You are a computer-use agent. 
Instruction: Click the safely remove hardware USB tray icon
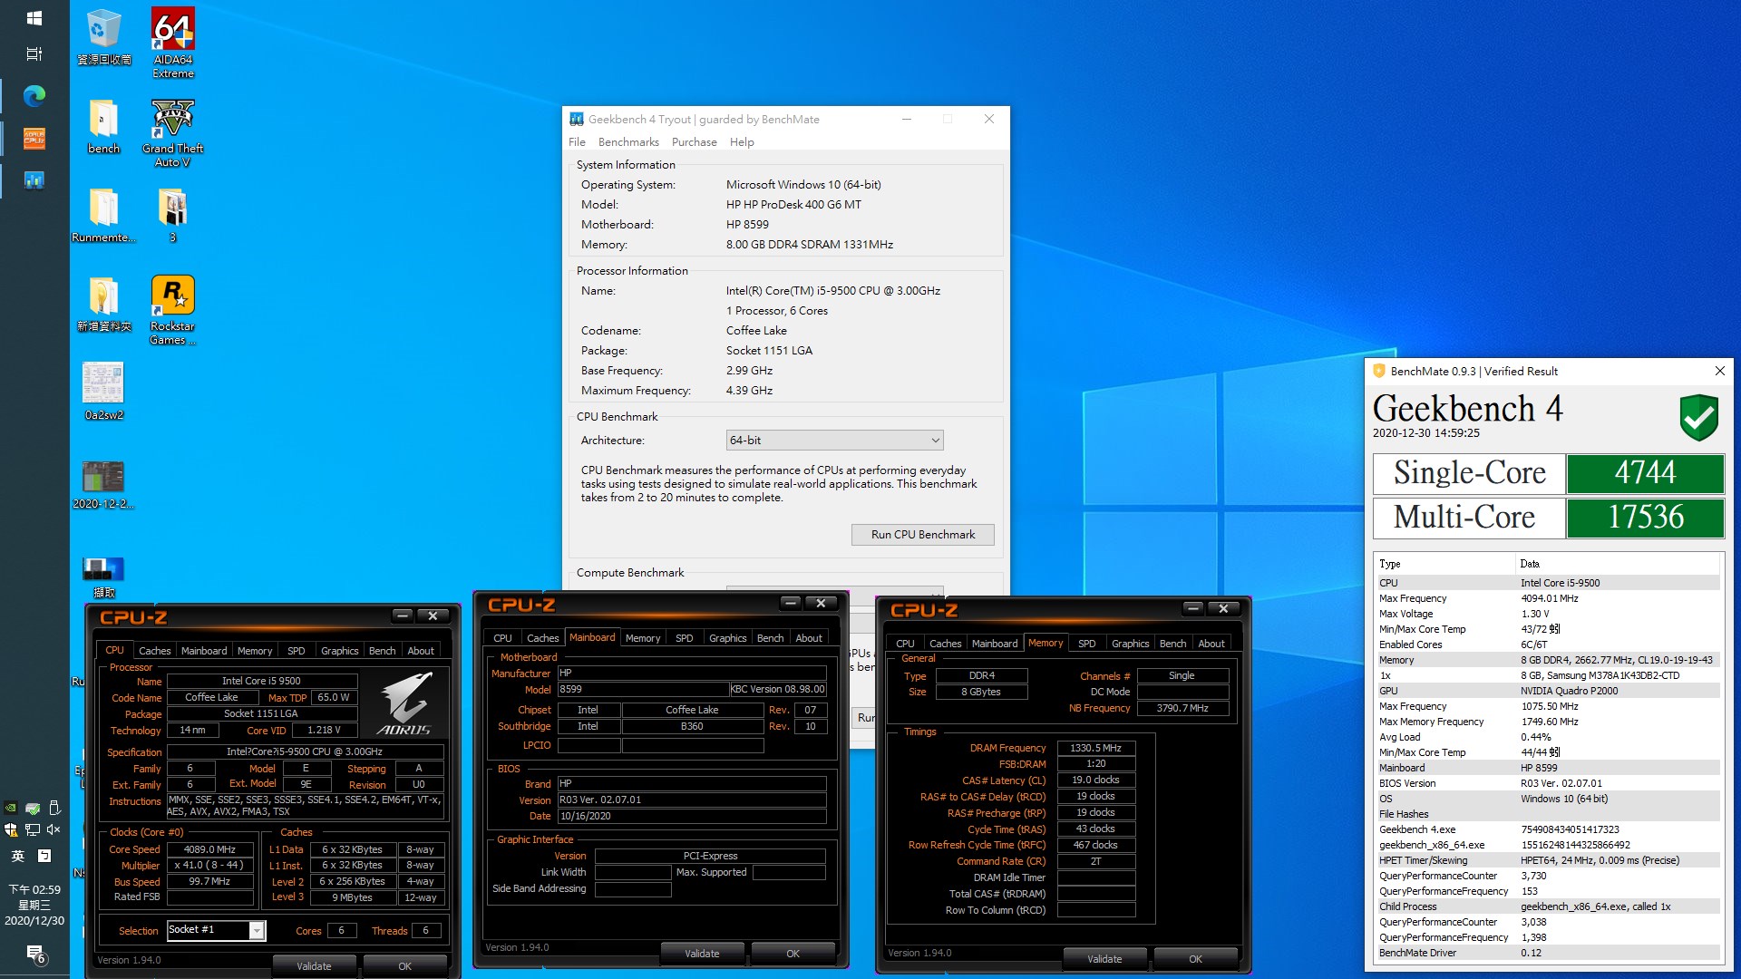[x=53, y=808]
